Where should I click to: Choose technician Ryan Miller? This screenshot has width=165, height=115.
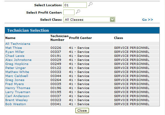(x=15, y=52)
